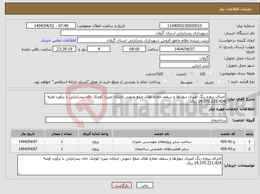Click the deadline date field 1404/04/07
Viewport: 260px width, 194px height.
(184, 49)
